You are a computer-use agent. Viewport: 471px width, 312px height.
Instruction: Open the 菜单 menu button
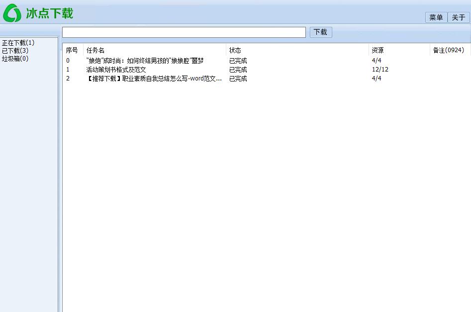436,17
